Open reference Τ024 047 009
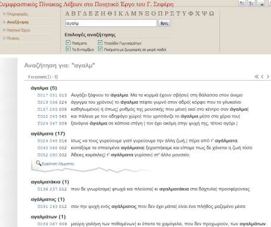 tap(52, 123)
